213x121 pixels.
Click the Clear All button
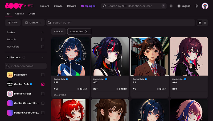click(59, 32)
